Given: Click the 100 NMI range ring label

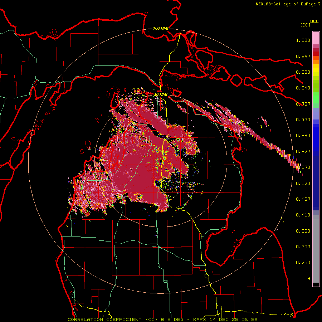Looking at the screenshot, I should [x=161, y=28].
